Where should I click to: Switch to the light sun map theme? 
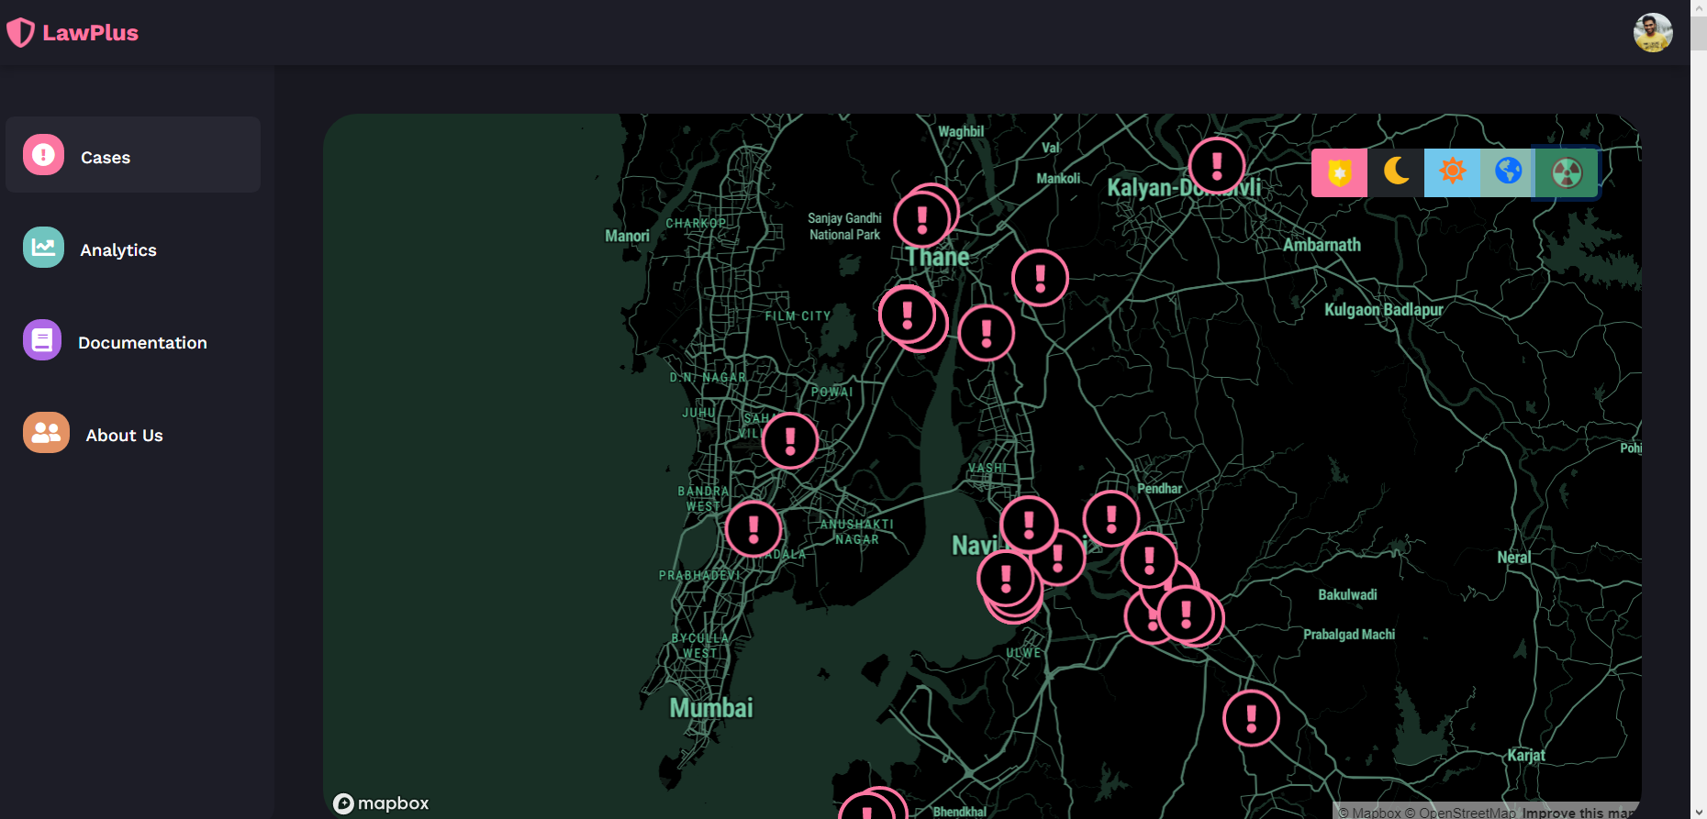tap(1452, 172)
